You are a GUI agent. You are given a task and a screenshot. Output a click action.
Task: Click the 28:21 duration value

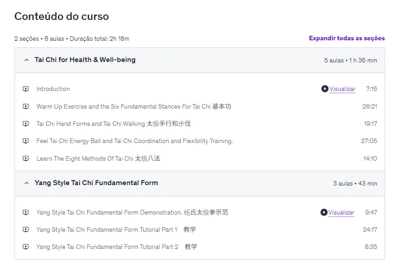[370, 106]
